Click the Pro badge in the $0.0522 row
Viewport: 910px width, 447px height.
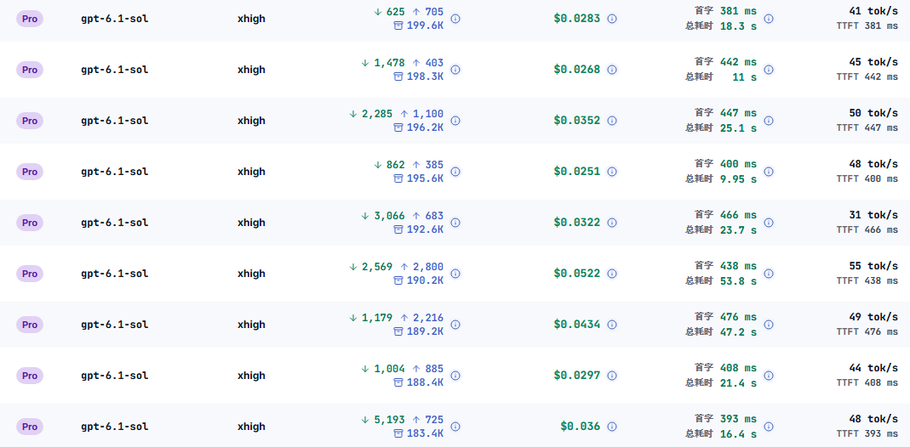pos(30,274)
